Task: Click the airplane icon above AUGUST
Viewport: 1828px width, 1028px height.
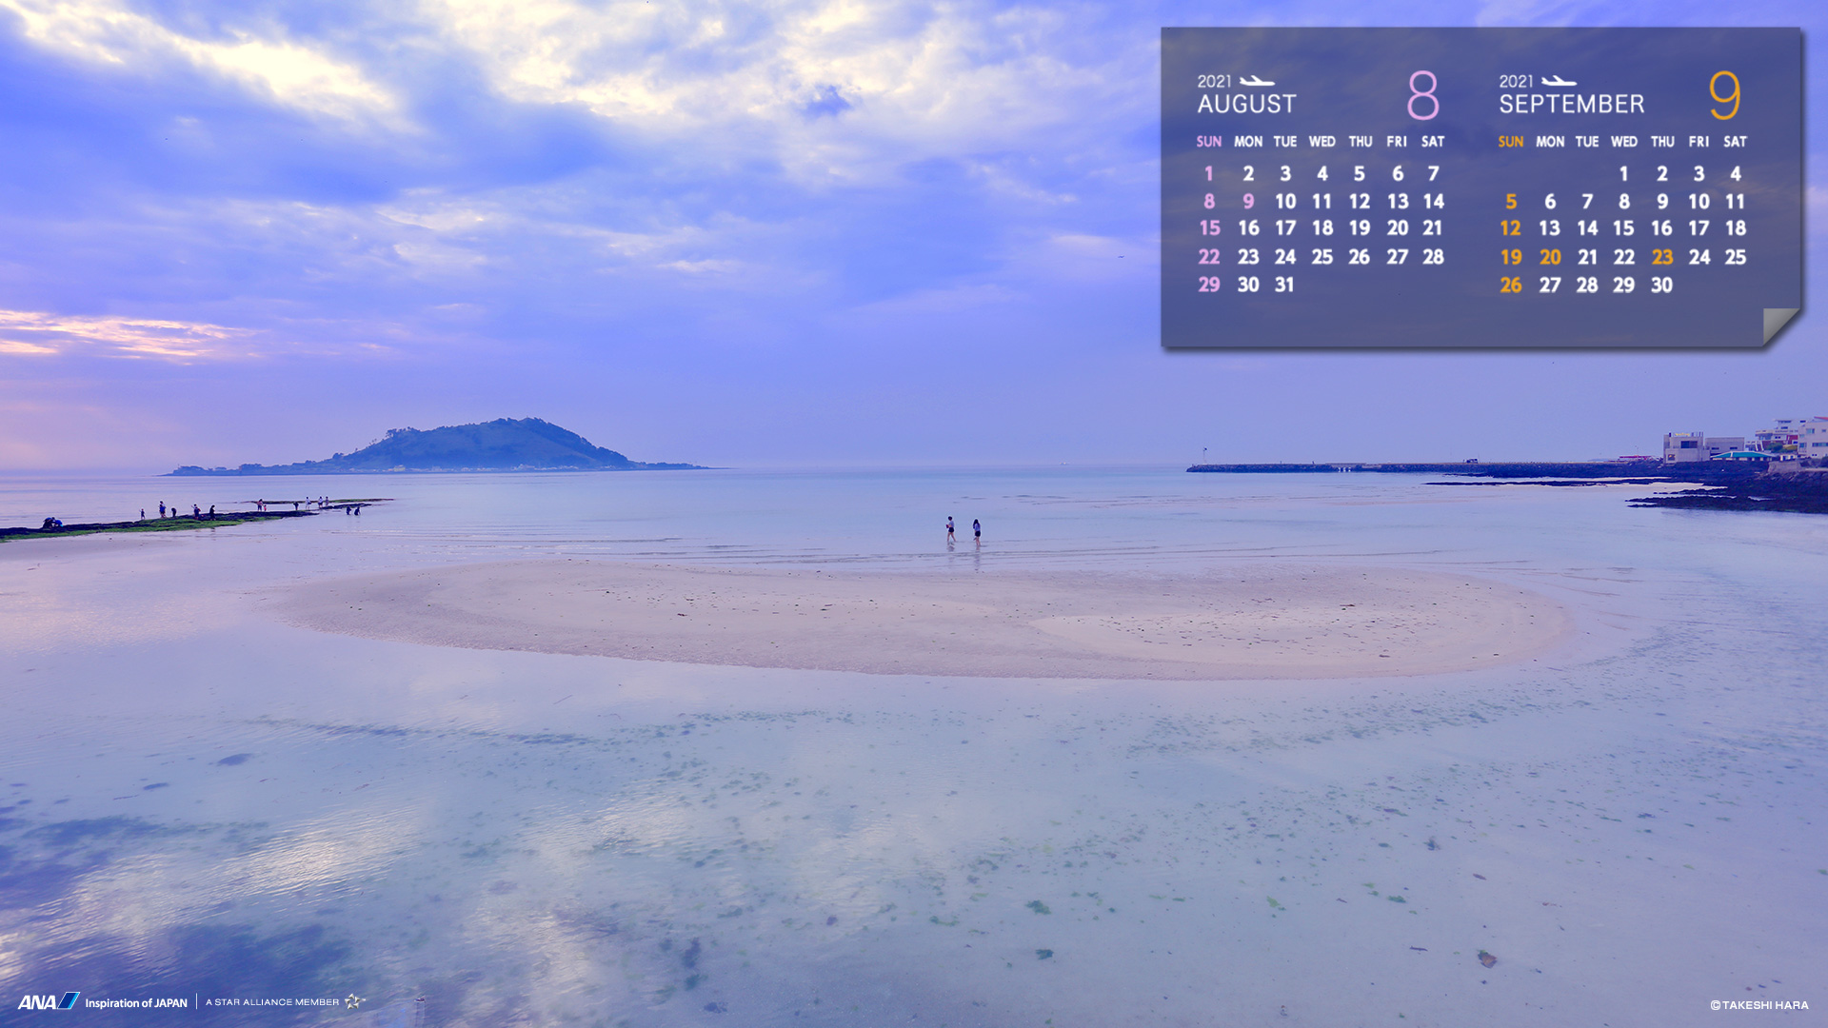Action: click(1257, 81)
